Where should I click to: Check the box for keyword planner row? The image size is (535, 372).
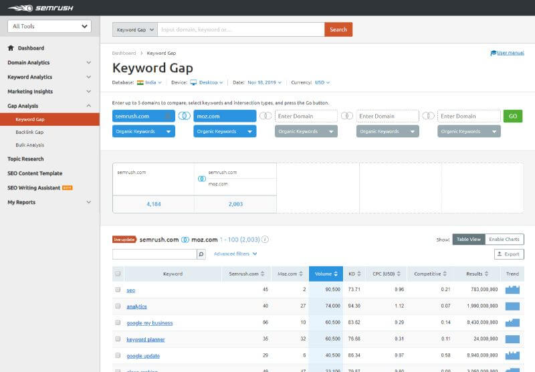(118, 339)
